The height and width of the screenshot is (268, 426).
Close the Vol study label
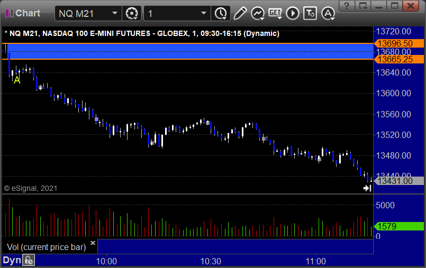click(93, 243)
